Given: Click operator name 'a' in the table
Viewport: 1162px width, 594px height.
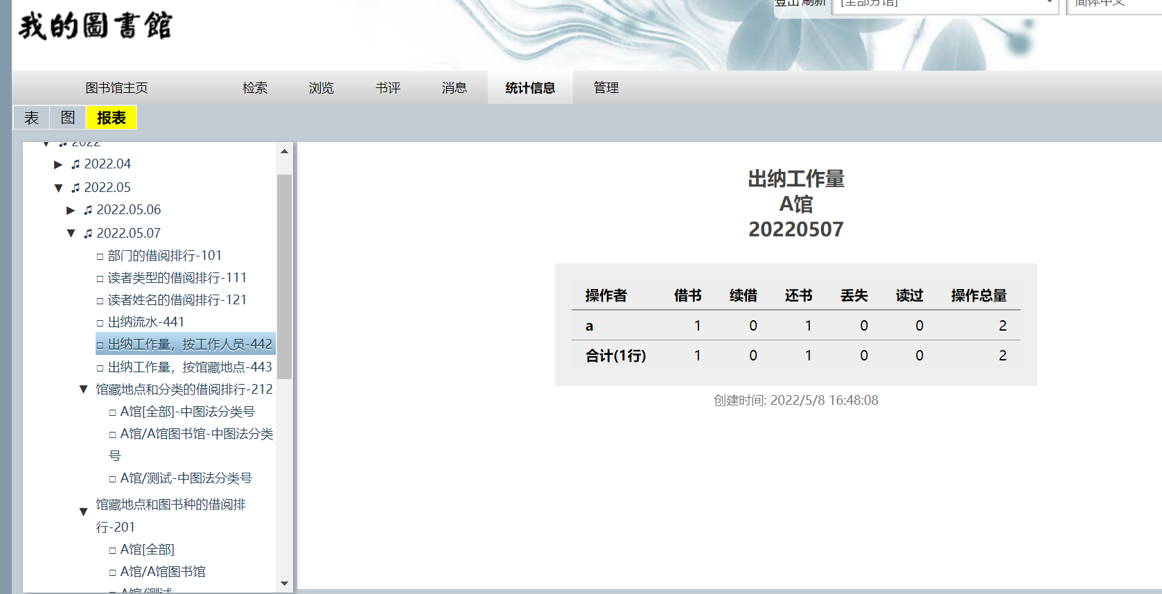Looking at the screenshot, I should (x=590, y=326).
